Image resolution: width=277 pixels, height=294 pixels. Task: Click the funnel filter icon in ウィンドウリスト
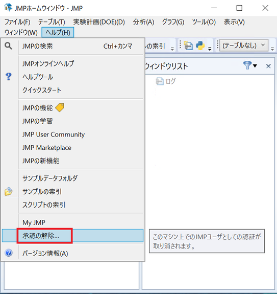pyautogui.click(x=247, y=65)
